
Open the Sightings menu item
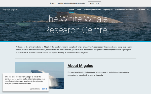pos(107,10)
